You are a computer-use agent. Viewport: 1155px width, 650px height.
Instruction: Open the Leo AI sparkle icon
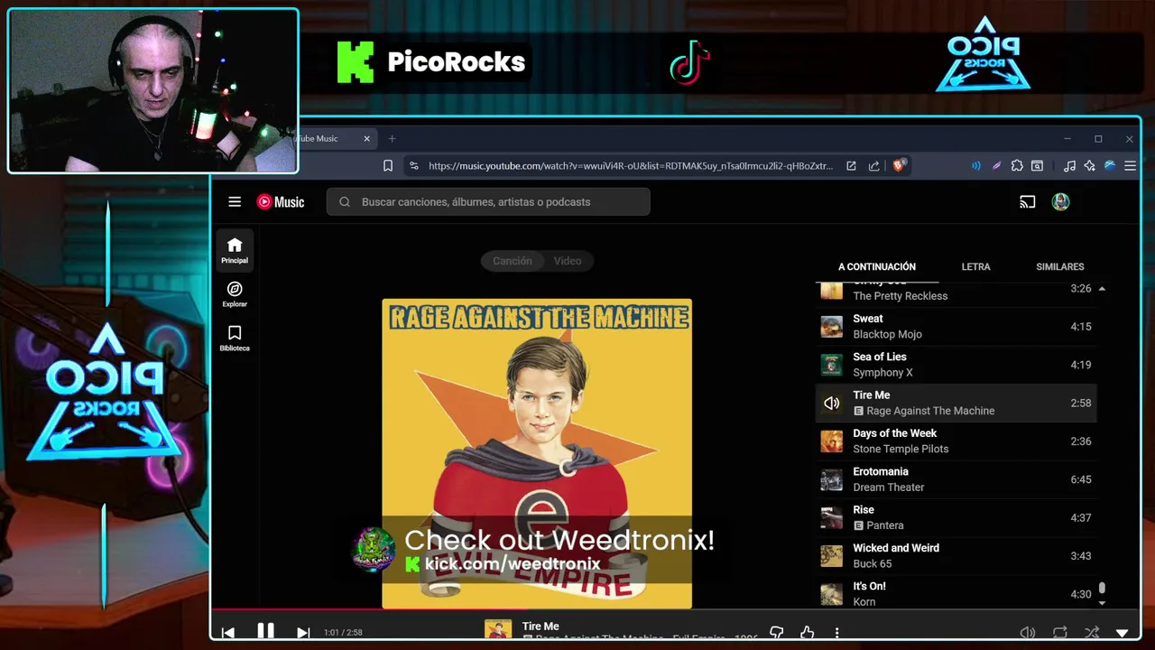(1089, 166)
